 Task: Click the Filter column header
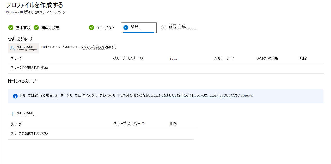174,59
